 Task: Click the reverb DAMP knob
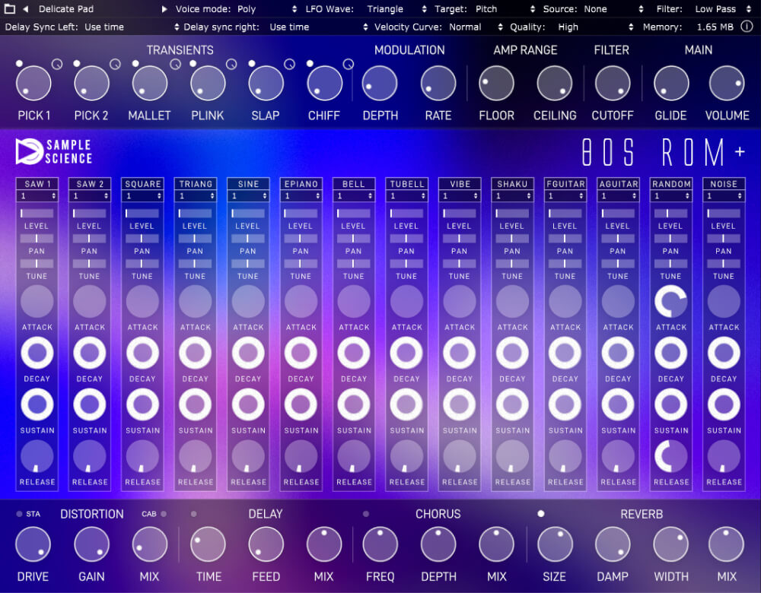coord(613,544)
